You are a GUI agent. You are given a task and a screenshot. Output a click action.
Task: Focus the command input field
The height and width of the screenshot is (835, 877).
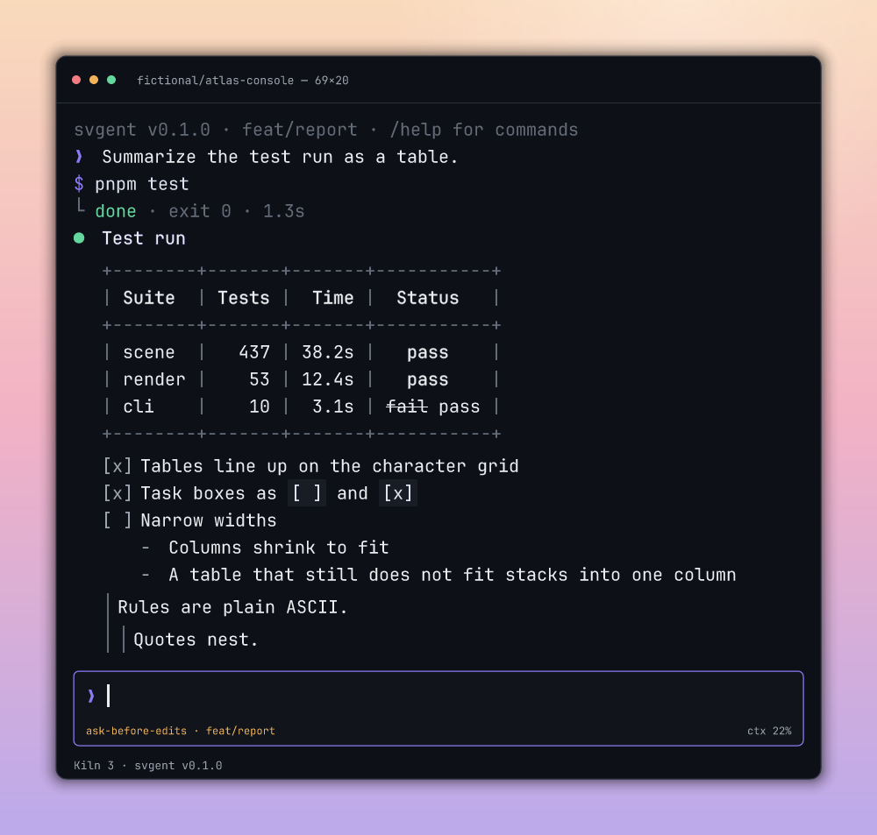click(x=438, y=696)
